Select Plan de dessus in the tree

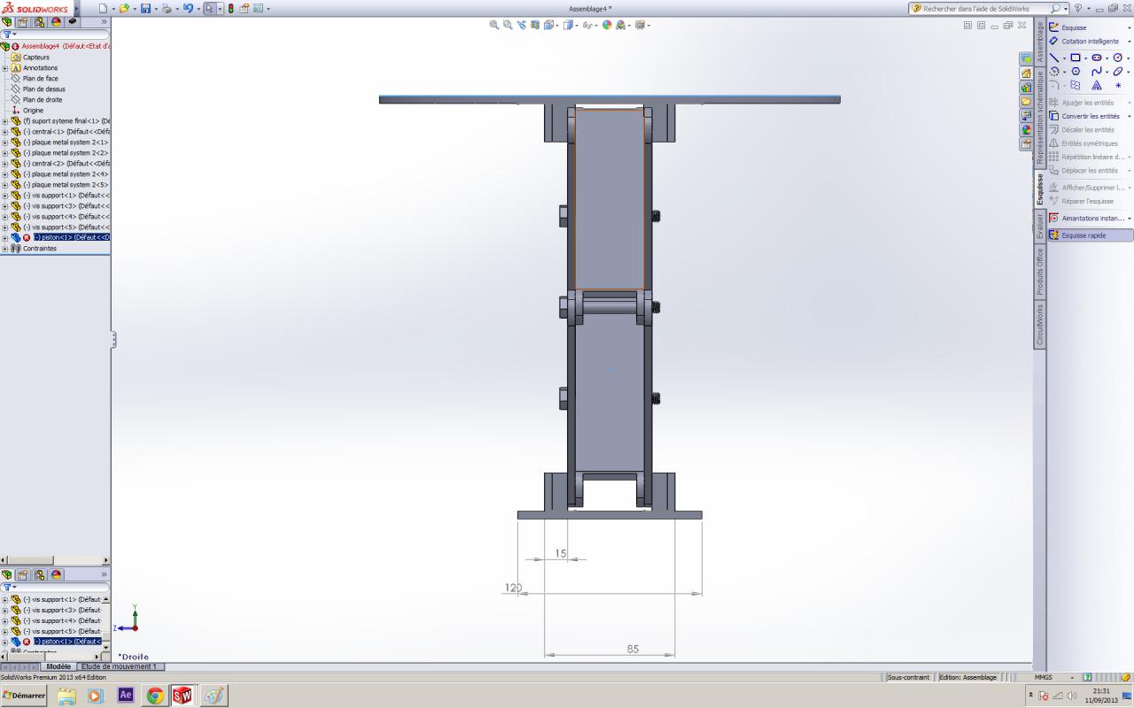(x=44, y=89)
